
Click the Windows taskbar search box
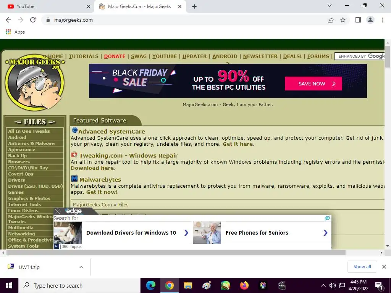(79, 285)
